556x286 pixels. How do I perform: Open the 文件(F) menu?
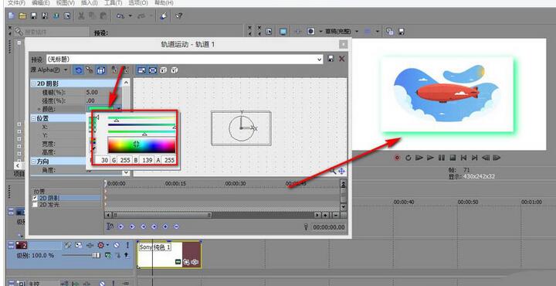click(17, 3)
